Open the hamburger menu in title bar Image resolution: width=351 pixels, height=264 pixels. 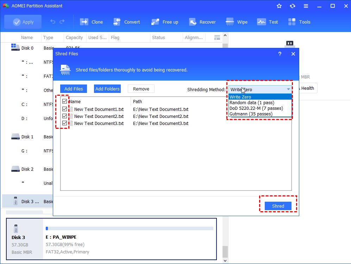click(306, 6)
